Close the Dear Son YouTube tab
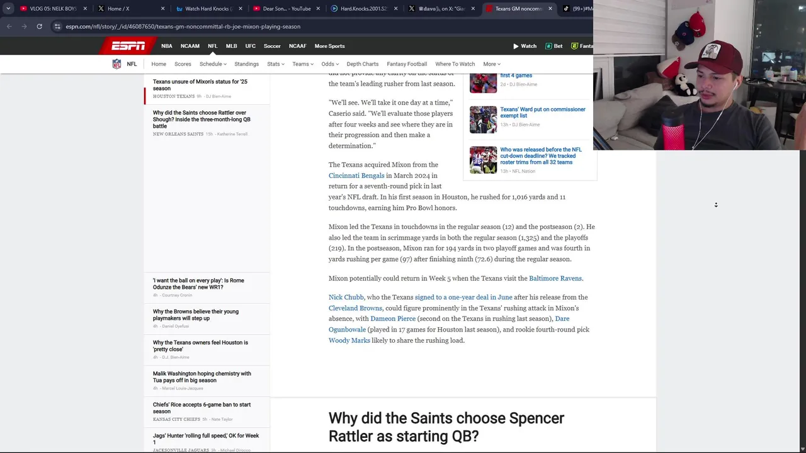Viewport: 806px width, 453px height. (x=318, y=9)
